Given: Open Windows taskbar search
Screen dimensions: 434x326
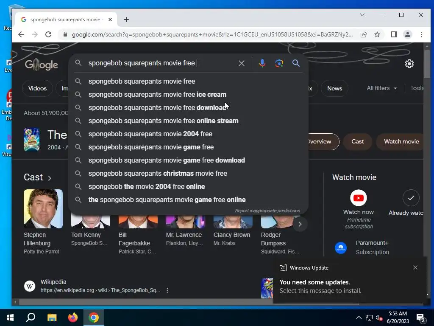Looking at the screenshot, I should click(31, 318).
